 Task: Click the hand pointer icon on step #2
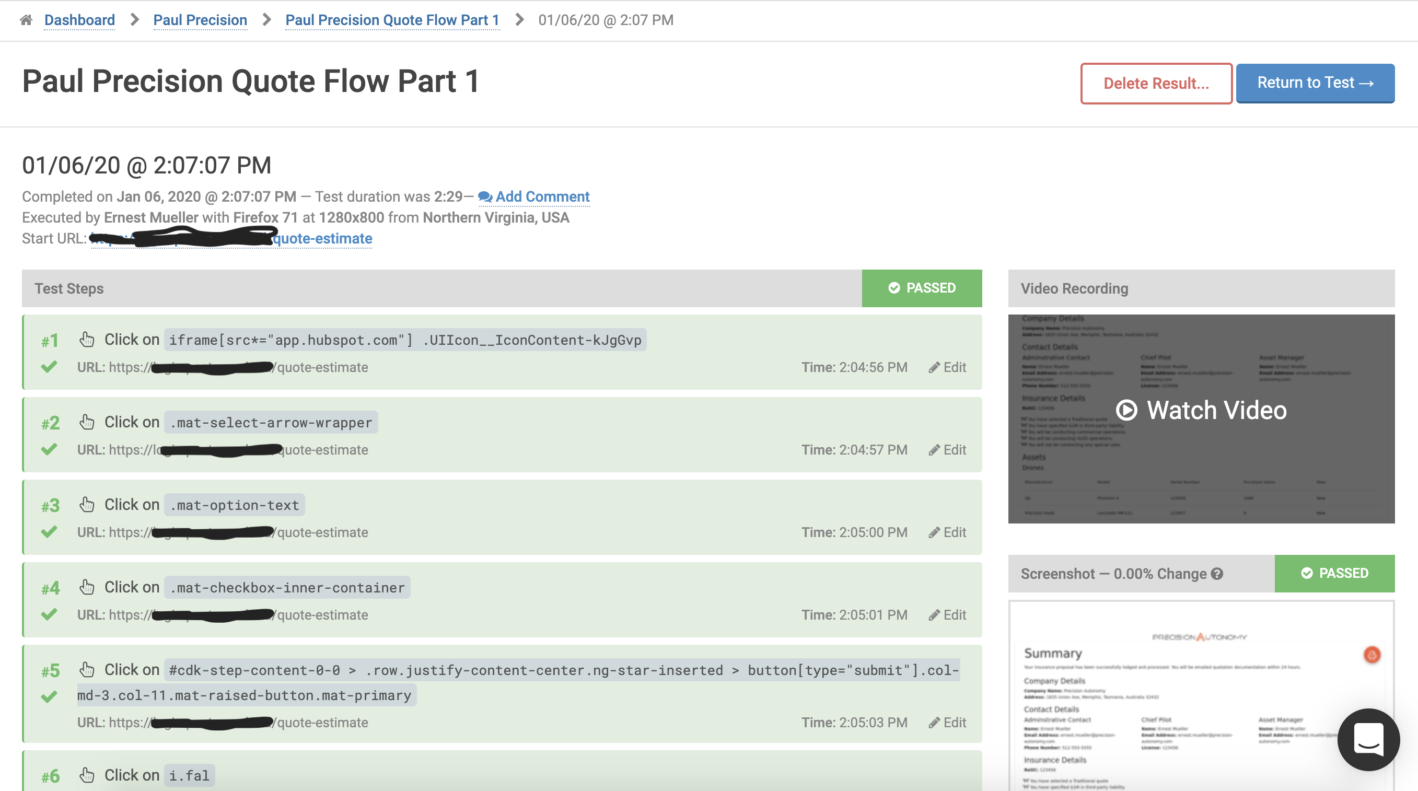coord(86,422)
